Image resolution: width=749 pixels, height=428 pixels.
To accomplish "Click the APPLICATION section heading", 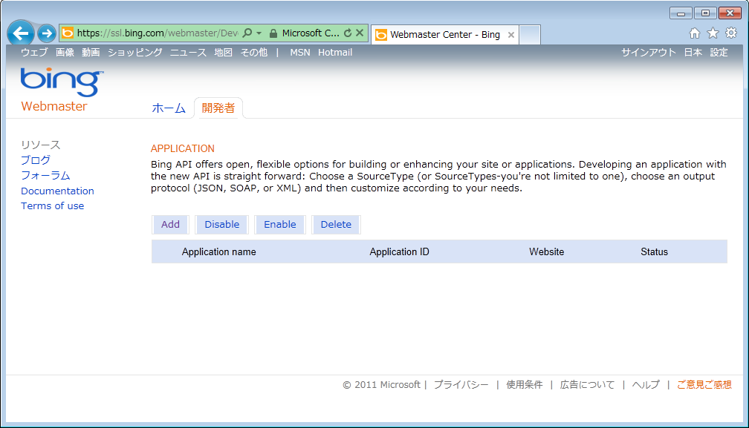I will coord(183,148).
